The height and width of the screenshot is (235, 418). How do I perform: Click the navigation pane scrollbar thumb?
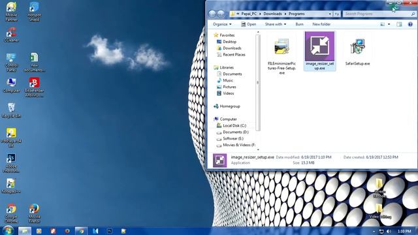[258, 83]
